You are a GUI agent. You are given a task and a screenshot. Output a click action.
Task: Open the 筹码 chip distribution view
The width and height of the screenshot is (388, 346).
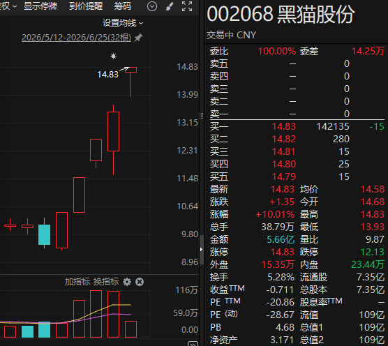[x=123, y=6]
